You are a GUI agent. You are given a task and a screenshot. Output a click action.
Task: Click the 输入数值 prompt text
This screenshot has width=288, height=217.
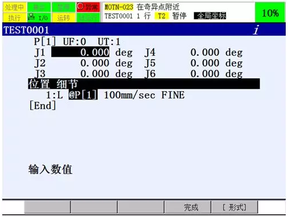pyautogui.click(x=51, y=169)
